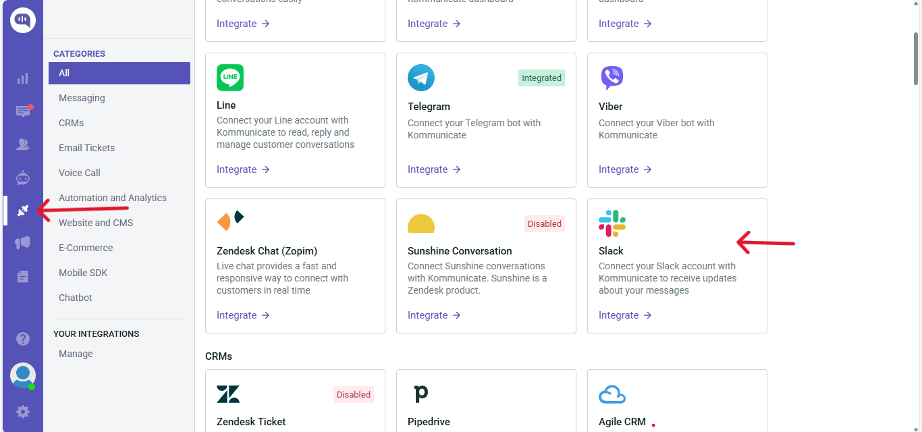Click Integrate link on Viber card
The height and width of the screenshot is (432, 922).
pos(625,169)
